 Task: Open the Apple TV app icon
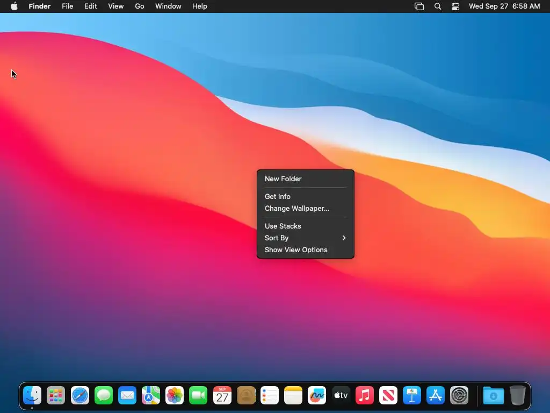(x=341, y=395)
